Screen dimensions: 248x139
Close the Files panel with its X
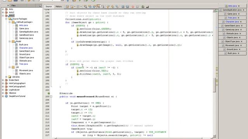tap(8, 5)
